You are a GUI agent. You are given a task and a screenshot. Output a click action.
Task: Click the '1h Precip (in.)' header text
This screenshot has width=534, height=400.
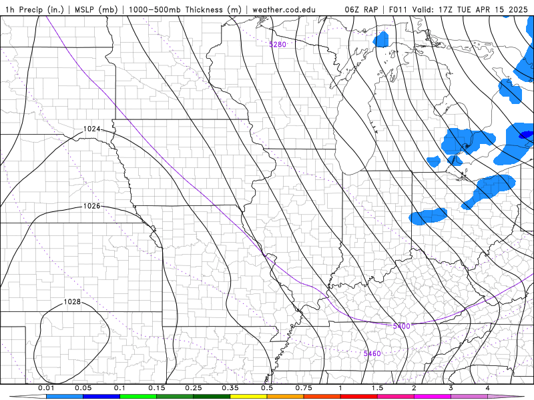click(x=35, y=9)
